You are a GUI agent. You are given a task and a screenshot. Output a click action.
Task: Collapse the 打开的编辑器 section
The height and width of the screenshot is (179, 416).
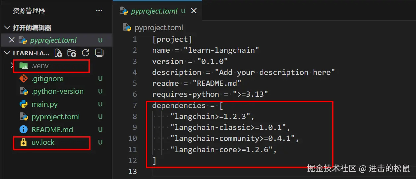7,28
